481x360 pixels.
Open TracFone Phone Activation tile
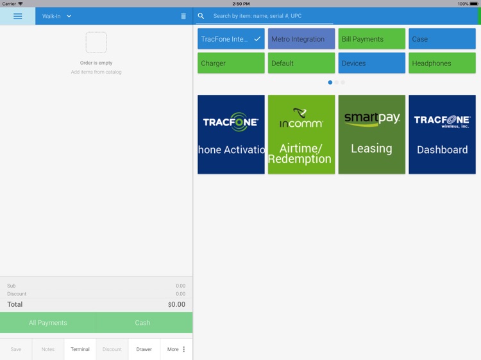click(x=231, y=135)
